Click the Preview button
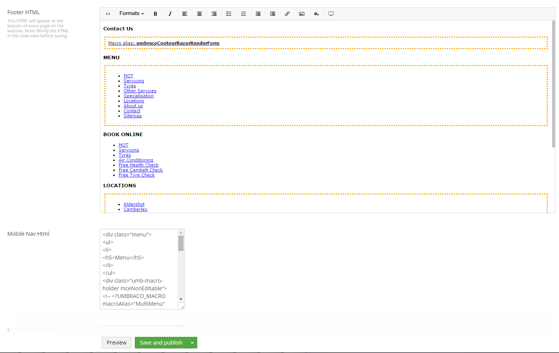Screen dimensions: 559x353 [116, 343]
